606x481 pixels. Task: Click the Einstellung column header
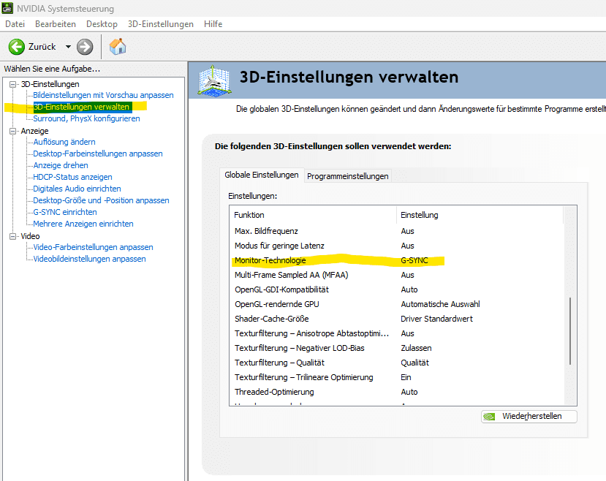click(480, 215)
